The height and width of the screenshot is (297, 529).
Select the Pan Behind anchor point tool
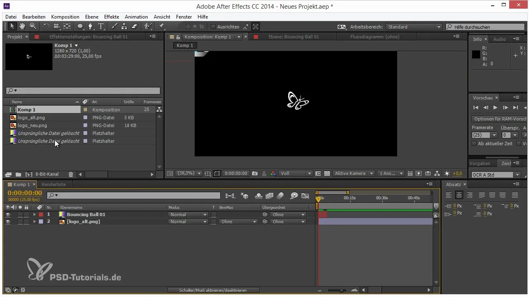[x=67, y=26]
